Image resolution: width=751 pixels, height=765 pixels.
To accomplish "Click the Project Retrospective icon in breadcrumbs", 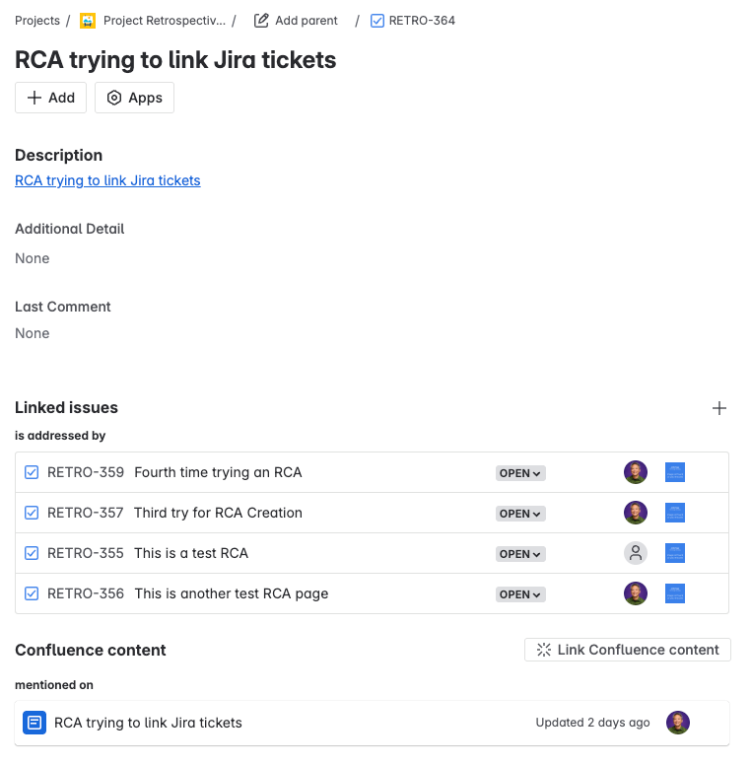I will (x=88, y=21).
